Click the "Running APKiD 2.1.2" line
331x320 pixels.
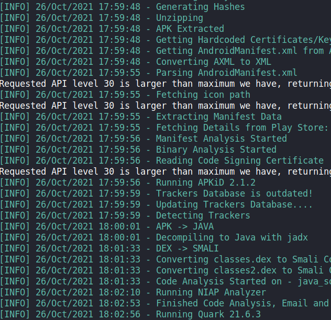[x=205, y=182]
